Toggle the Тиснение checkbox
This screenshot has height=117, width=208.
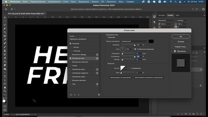pyautogui.click(x=71, y=44)
